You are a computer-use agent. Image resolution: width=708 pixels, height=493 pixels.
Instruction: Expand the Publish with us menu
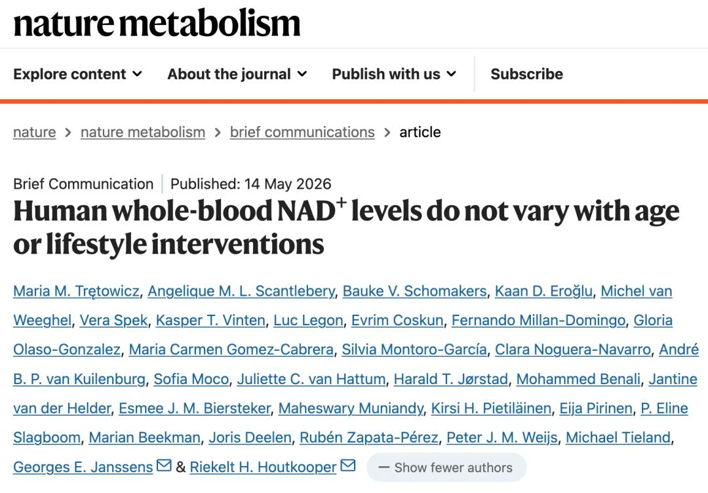point(394,74)
